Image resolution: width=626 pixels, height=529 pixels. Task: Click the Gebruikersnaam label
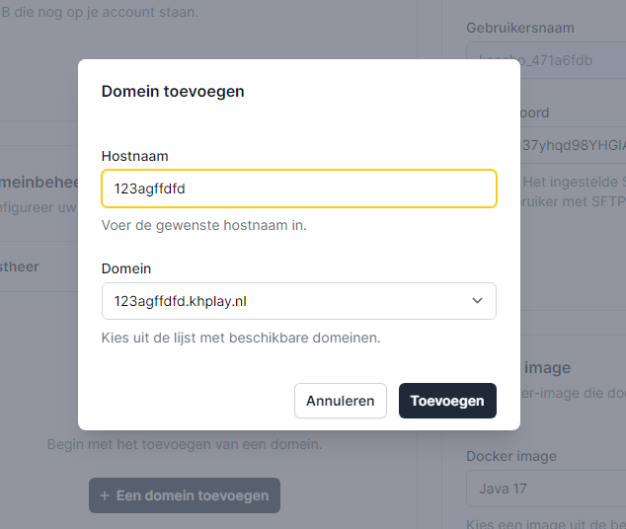point(519,29)
